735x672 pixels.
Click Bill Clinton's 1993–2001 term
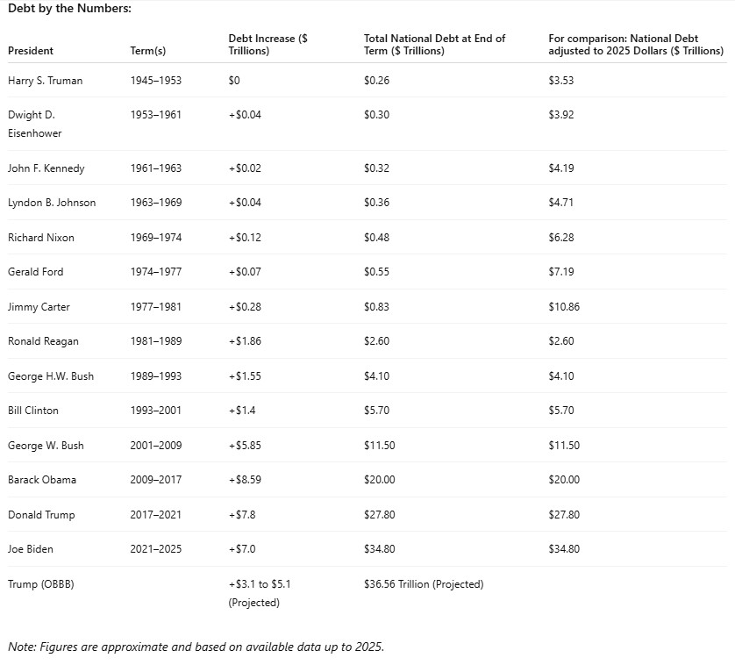[156, 411]
